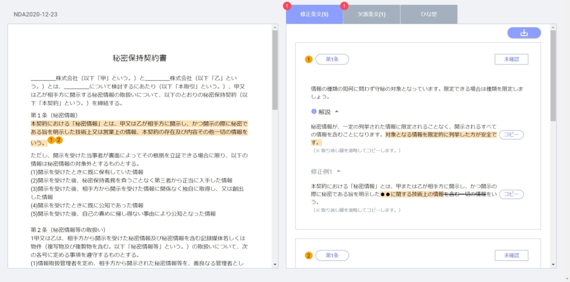Click item (2)開示を受けた後、秘密保持義務 line
570x282 pixels.
(x=131, y=180)
